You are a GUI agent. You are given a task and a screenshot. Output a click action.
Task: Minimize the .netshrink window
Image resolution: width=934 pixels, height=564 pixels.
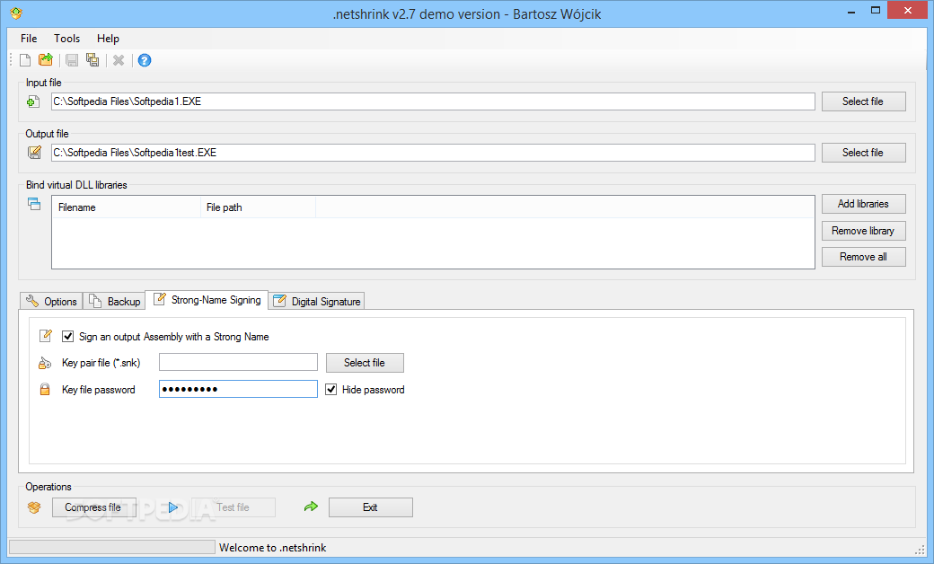tap(851, 11)
